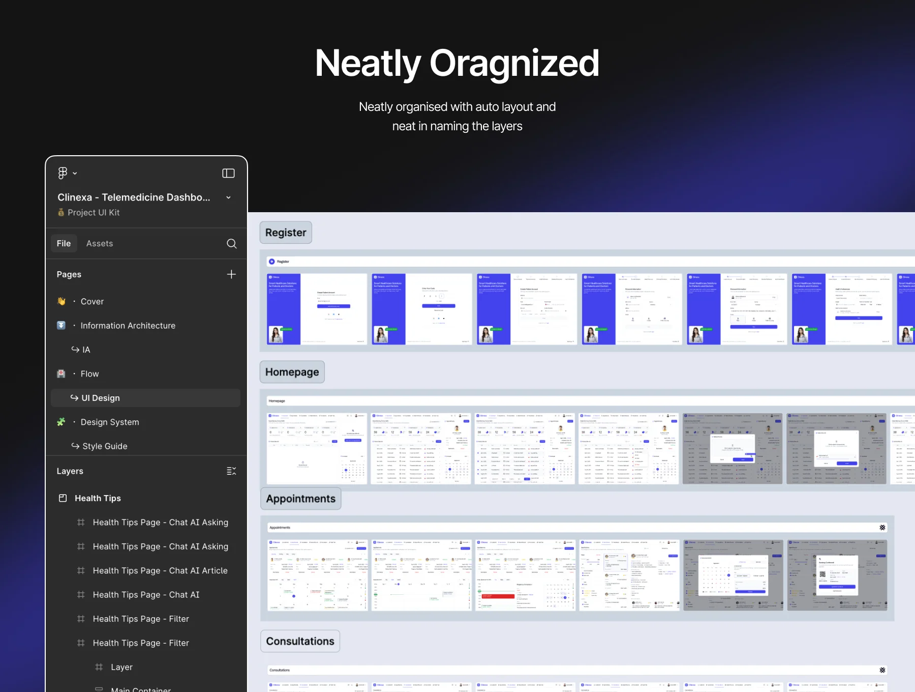Viewport: 915px width, 692px height.
Task: Expand the Clinexa file name dropdown chevron
Action: tap(228, 197)
